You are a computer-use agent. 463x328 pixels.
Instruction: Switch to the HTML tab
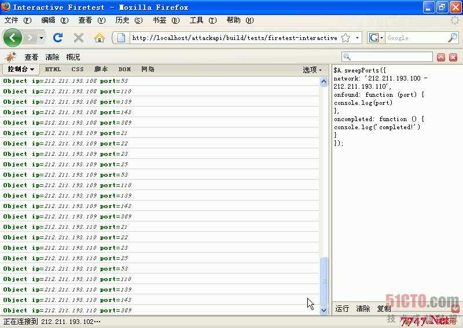(x=53, y=69)
